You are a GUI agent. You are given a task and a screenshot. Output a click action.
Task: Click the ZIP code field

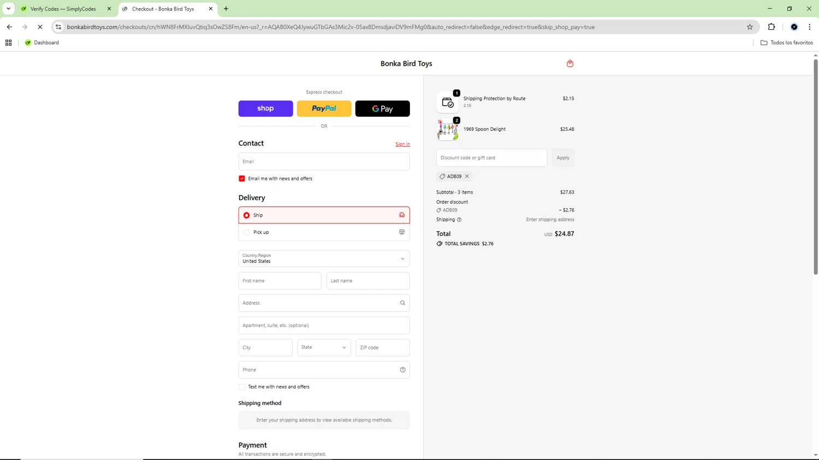383,348
